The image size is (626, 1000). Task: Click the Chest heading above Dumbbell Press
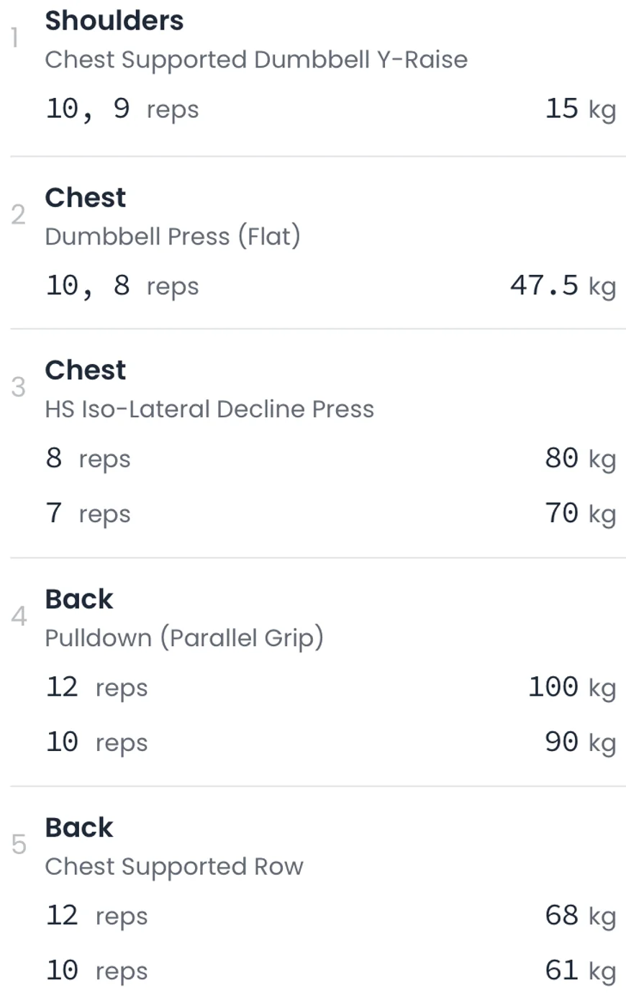click(x=86, y=198)
